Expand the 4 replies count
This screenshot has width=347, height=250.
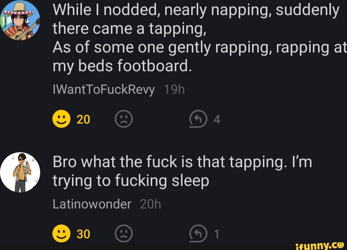(x=217, y=120)
